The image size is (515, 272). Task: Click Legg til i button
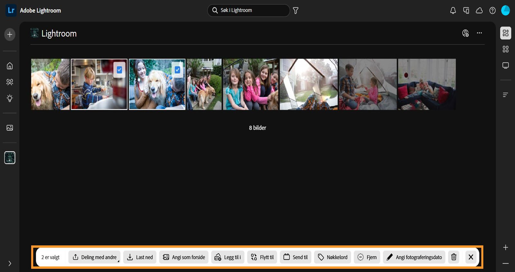click(x=228, y=257)
